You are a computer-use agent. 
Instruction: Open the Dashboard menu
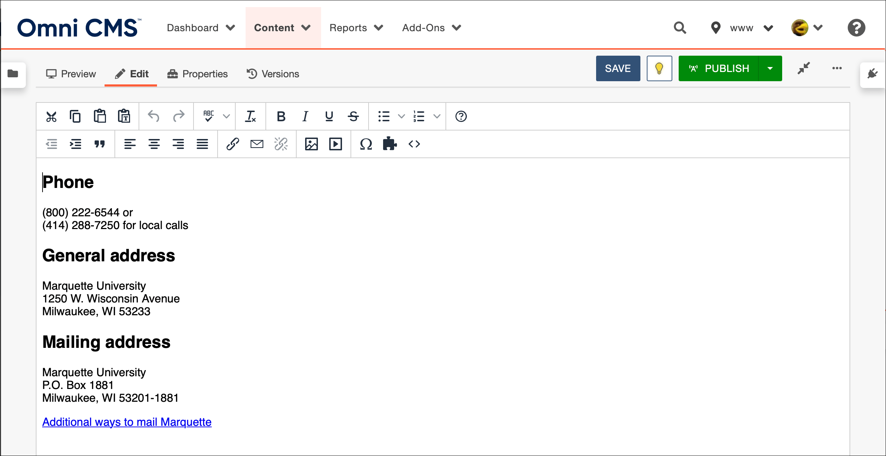pos(201,28)
